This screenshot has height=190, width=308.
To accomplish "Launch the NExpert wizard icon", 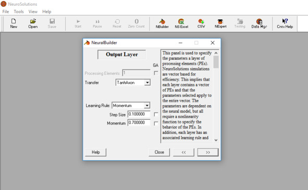I will [220, 23].
